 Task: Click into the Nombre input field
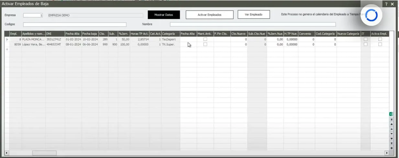tap(253, 24)
